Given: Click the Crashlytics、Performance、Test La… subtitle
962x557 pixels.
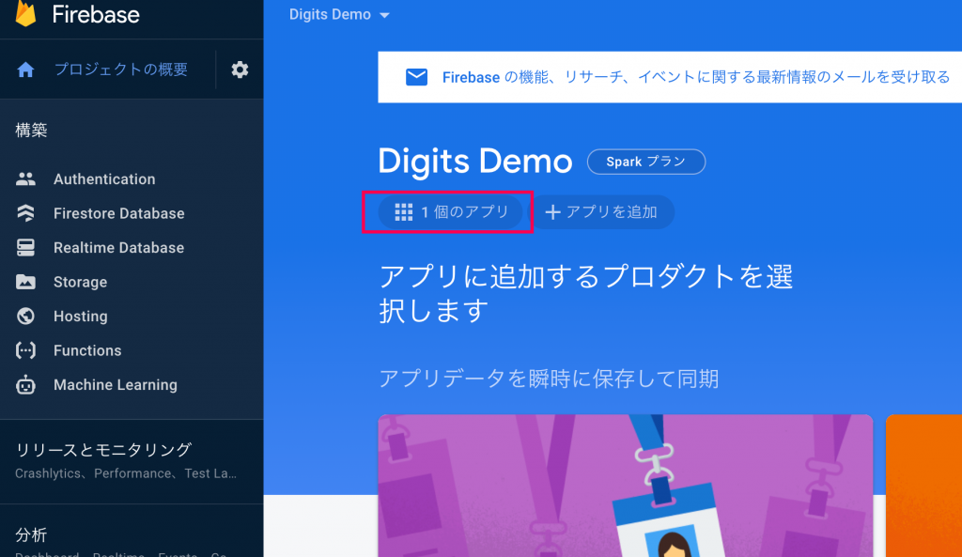Looking at the screenshot, I should pyautogui.click(x=126, y=473).
